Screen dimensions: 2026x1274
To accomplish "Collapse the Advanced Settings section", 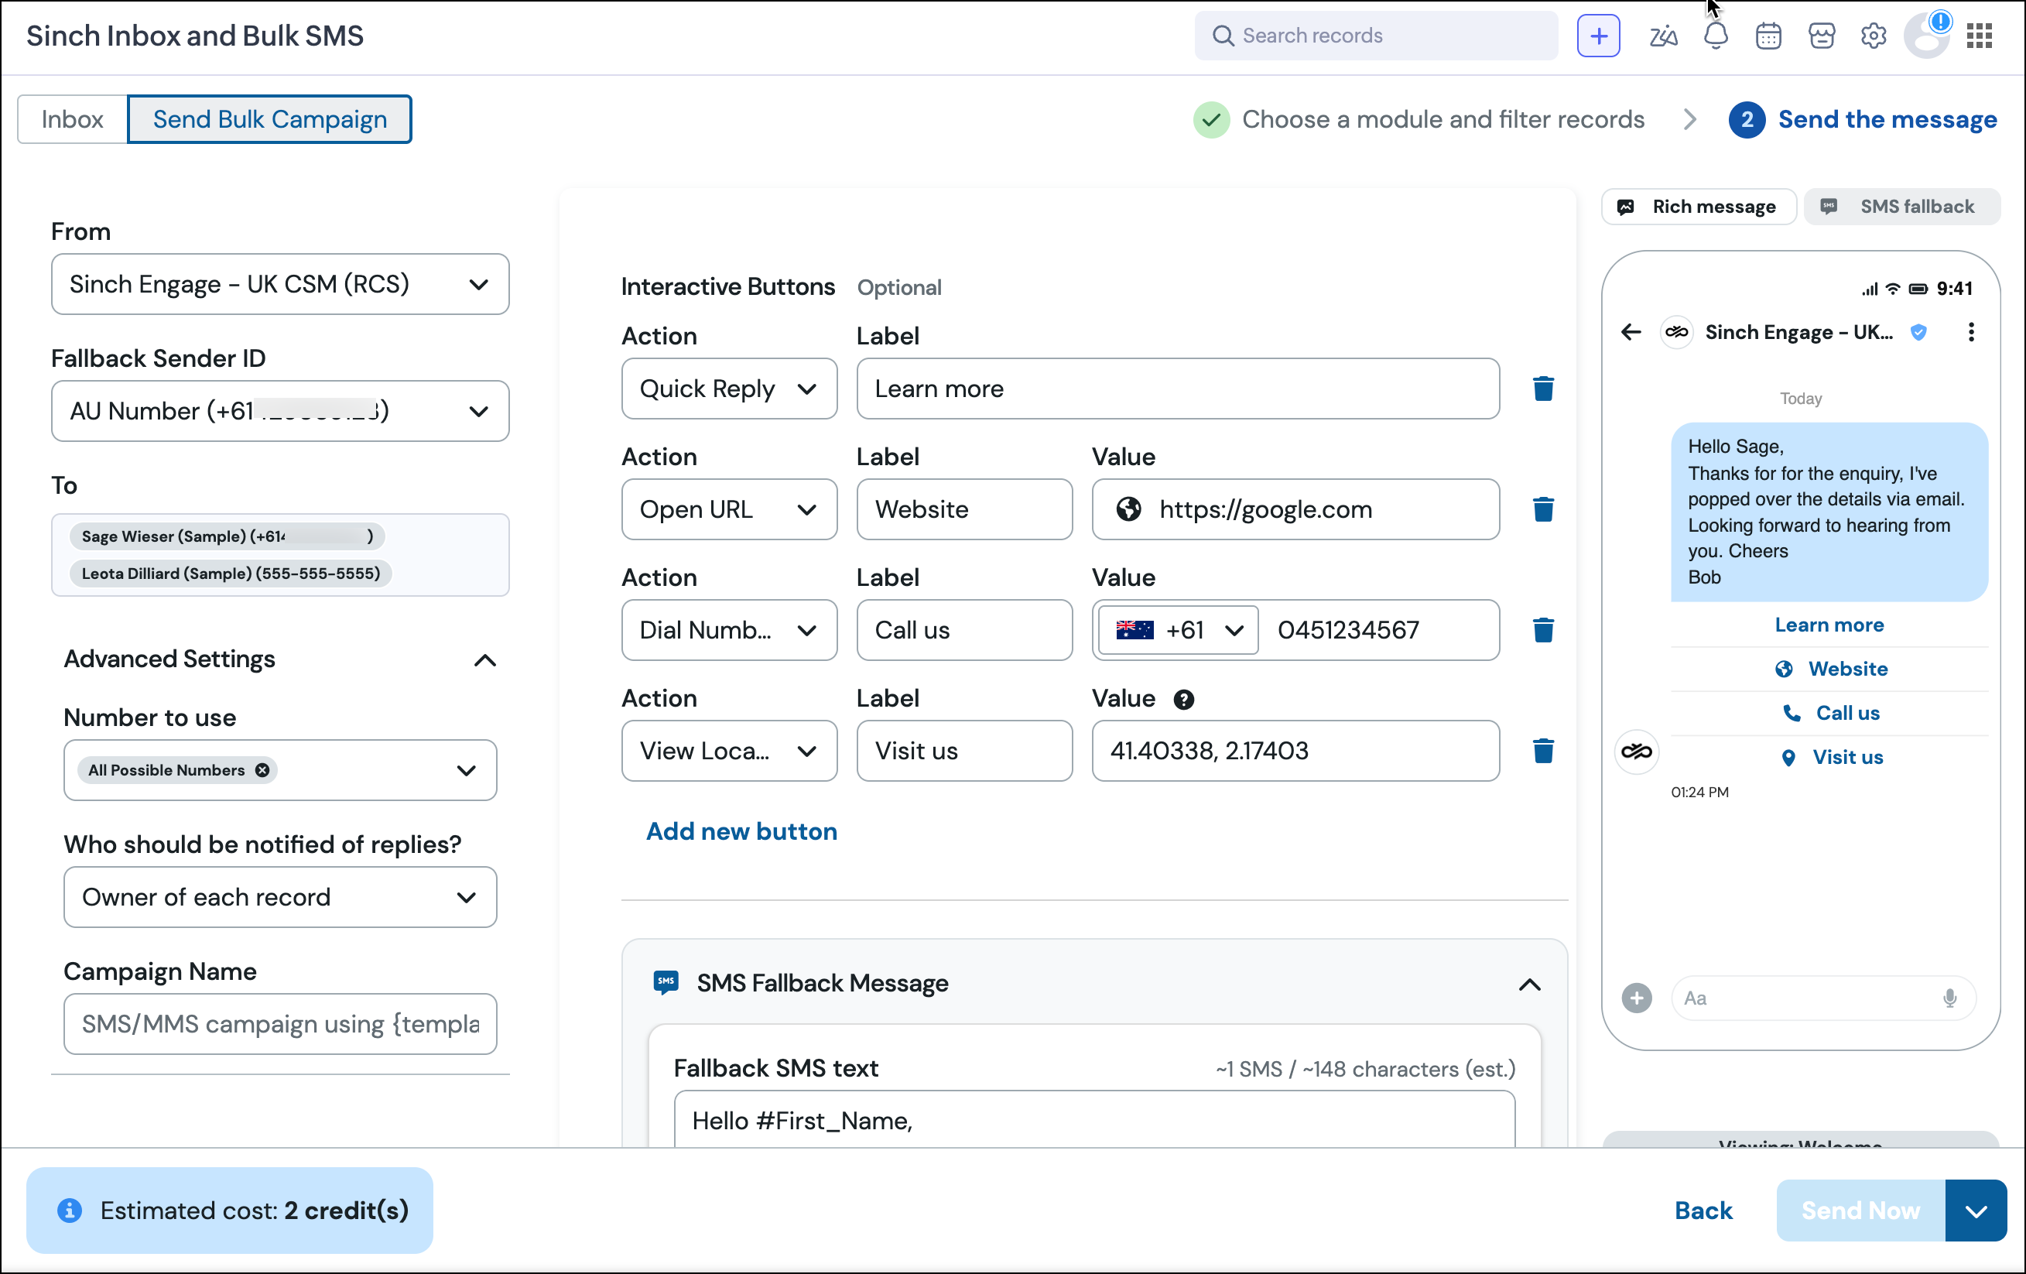I will tap(484, 659).
